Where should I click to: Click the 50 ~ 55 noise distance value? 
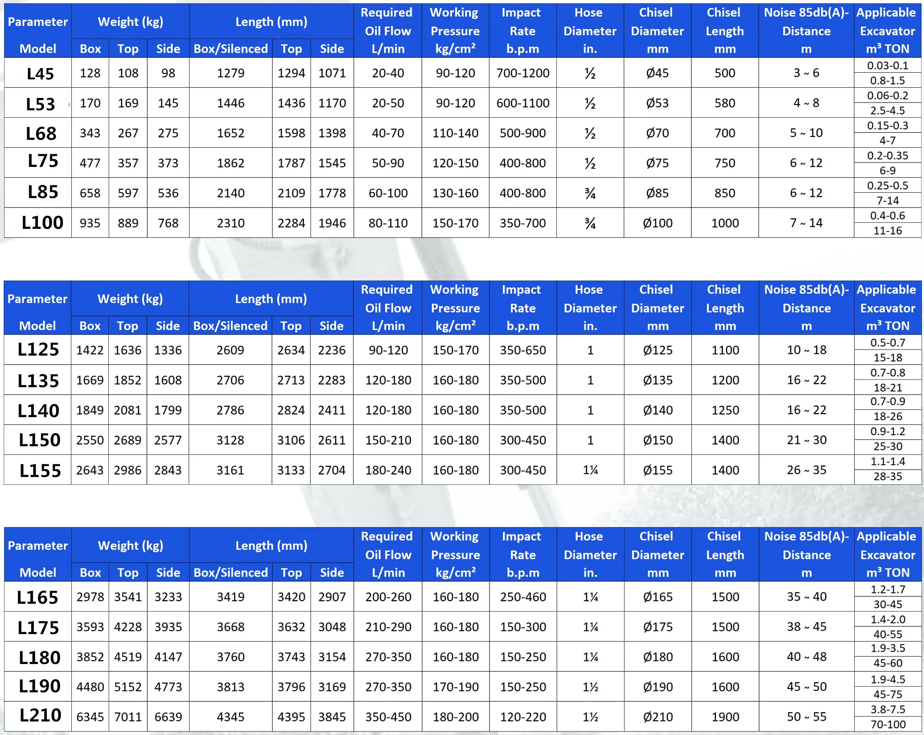[806, 717]
